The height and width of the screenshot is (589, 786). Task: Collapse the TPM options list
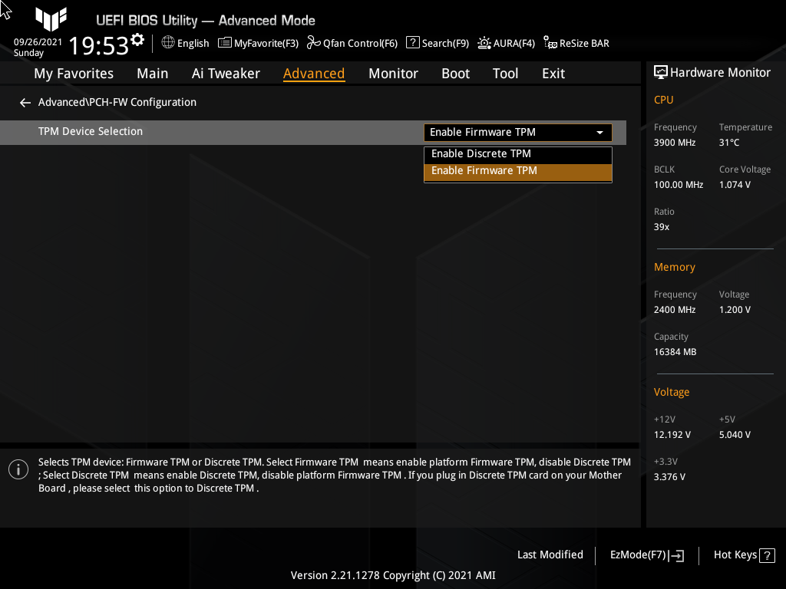(x=599, y=132)
